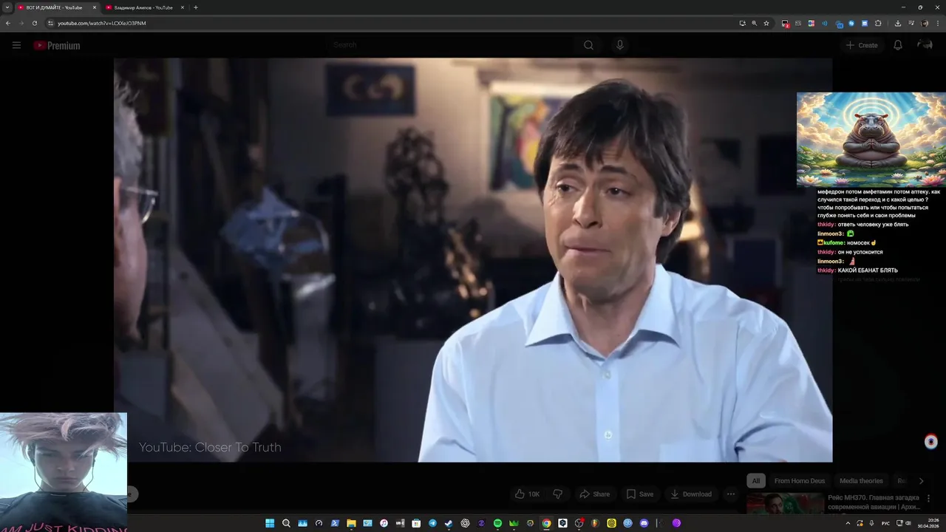Open Chrome media controls icon
This screenshot has width=946, height=532.
pyautogui.click(x=911, y=23)
